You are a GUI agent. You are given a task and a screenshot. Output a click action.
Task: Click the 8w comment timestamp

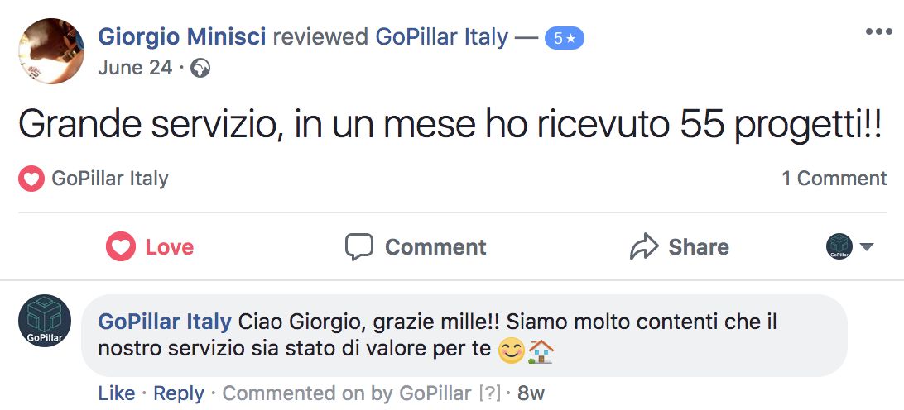531,393
